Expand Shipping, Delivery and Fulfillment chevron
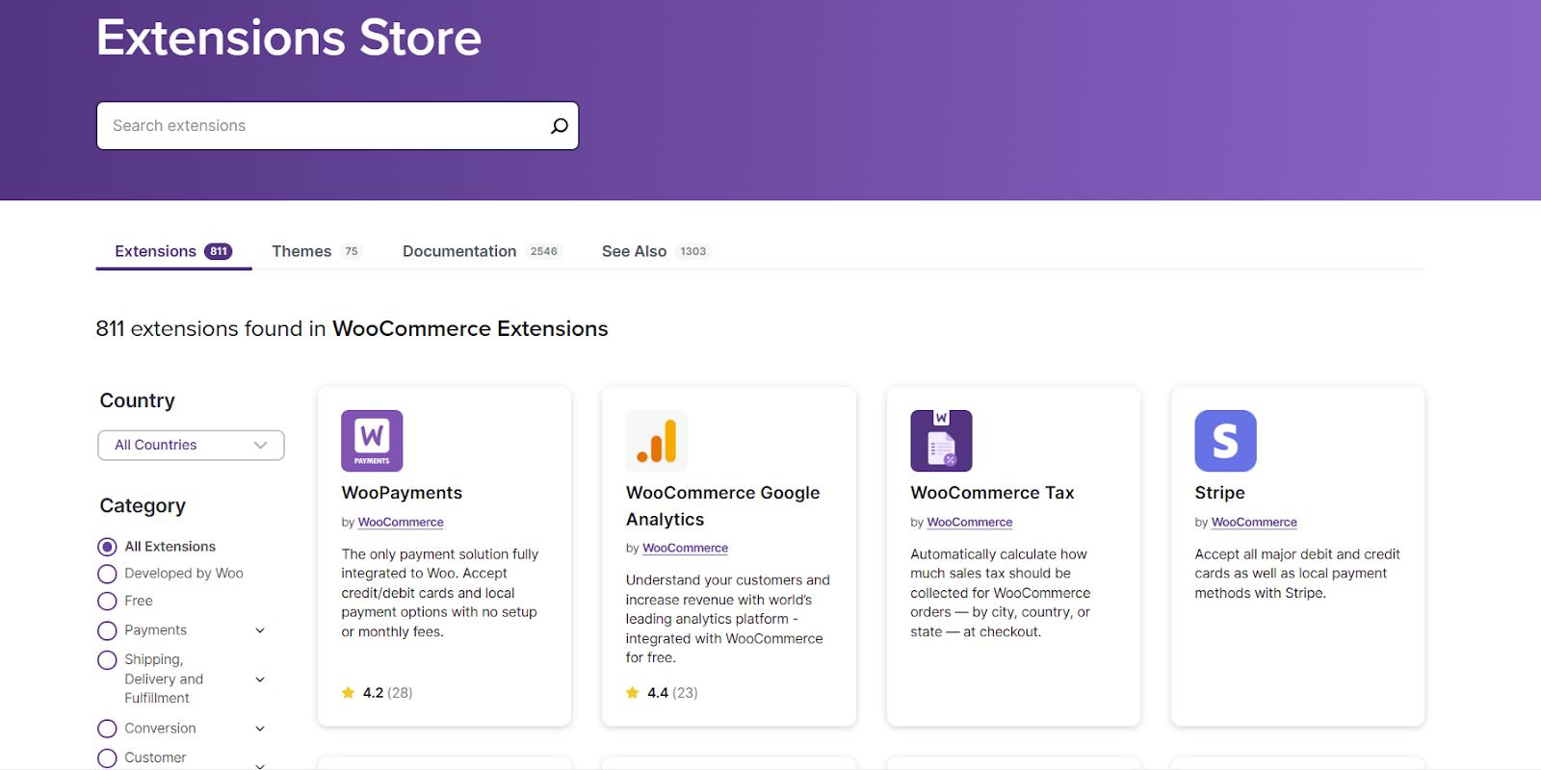Viewport: 1541px width, 770px height. point(260,680)
